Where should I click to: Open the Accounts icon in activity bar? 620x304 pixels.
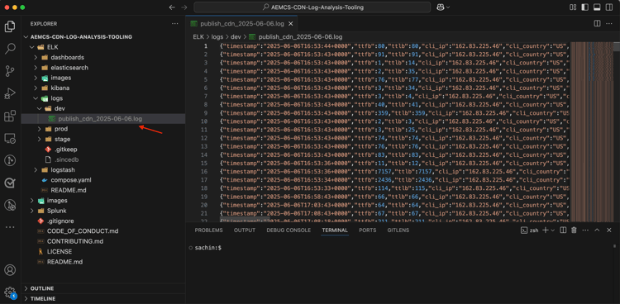point(10,270)
